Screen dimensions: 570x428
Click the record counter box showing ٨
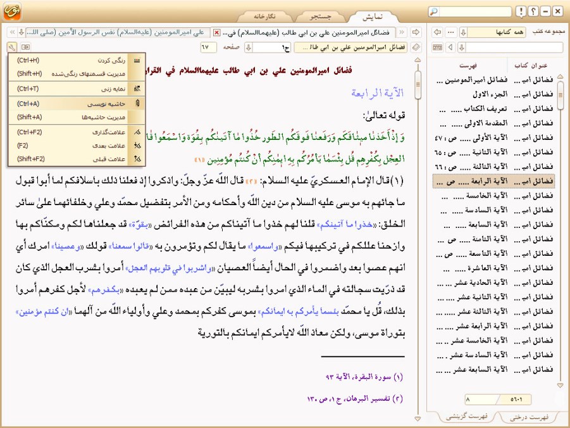[x=481, y=400]
